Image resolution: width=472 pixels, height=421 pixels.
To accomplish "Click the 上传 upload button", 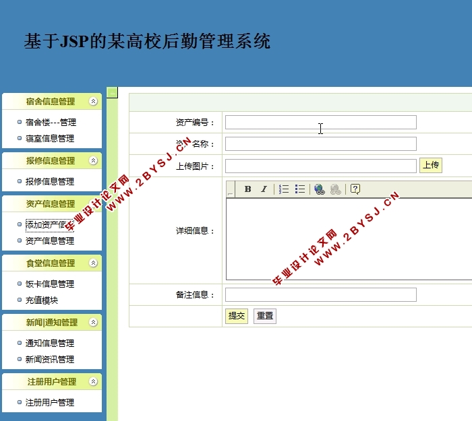I will tap(431, 165).
